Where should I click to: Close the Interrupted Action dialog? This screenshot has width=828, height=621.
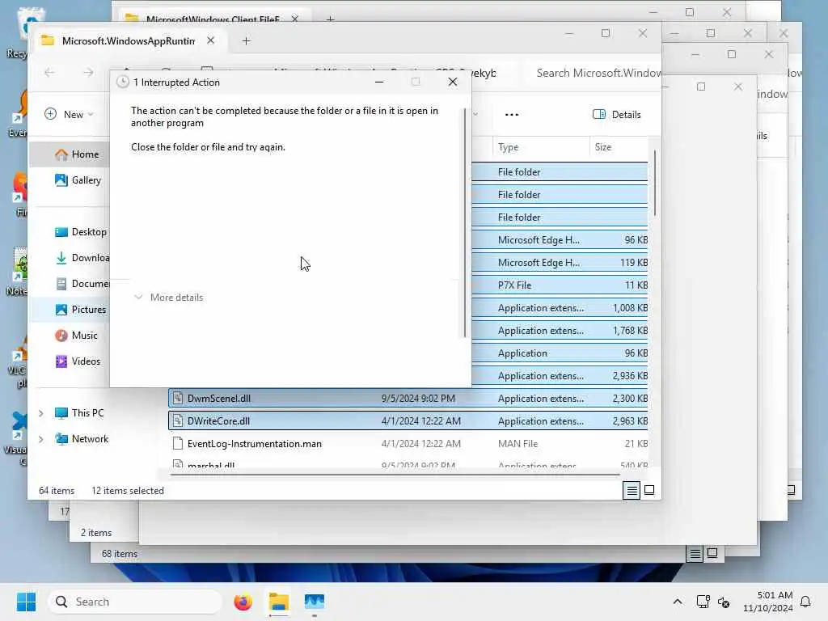tap(453, 82)
